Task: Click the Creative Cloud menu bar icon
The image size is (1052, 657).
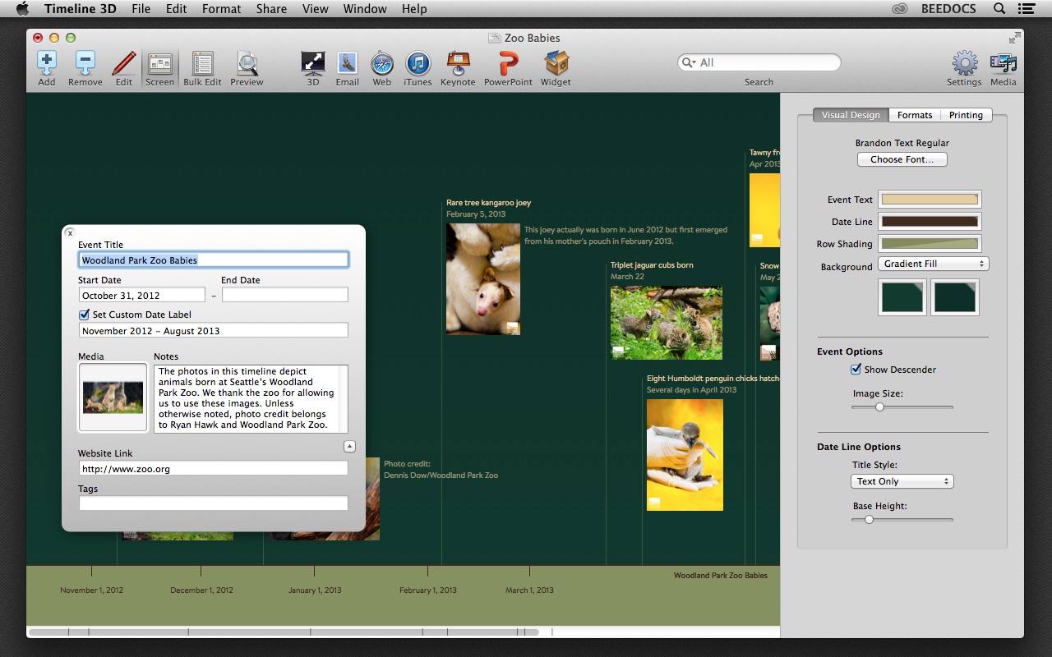Action: pyautogui.click(x=899, y=9)
